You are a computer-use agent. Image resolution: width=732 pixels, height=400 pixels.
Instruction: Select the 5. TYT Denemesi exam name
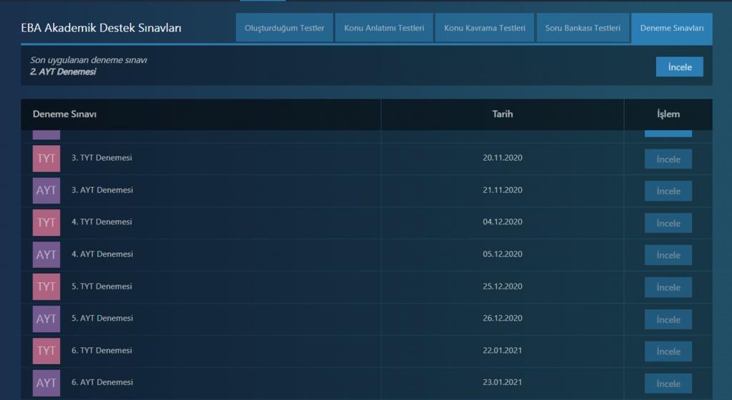pos(102,286)
